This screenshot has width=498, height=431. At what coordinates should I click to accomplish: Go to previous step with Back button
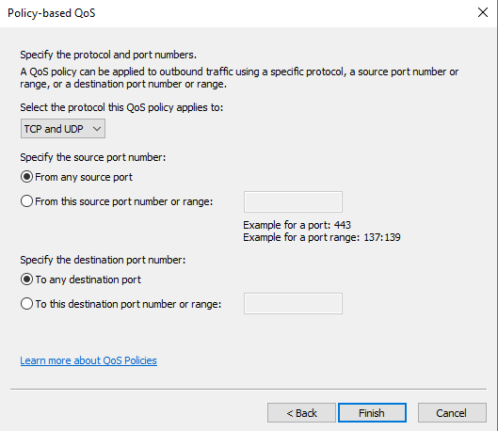click(301, 413)
